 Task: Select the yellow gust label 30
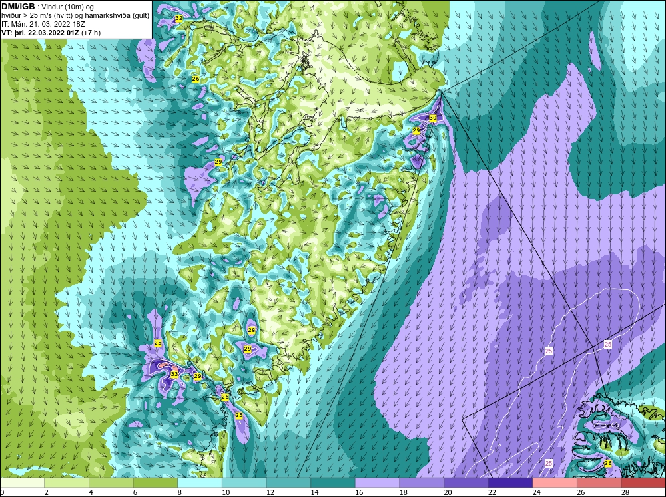433,118
